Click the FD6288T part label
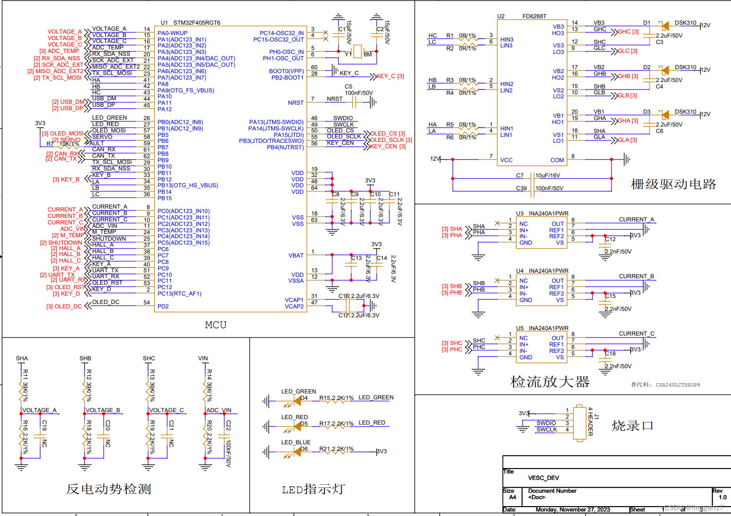This screenshot has width=731, height=516. [534, 16]
